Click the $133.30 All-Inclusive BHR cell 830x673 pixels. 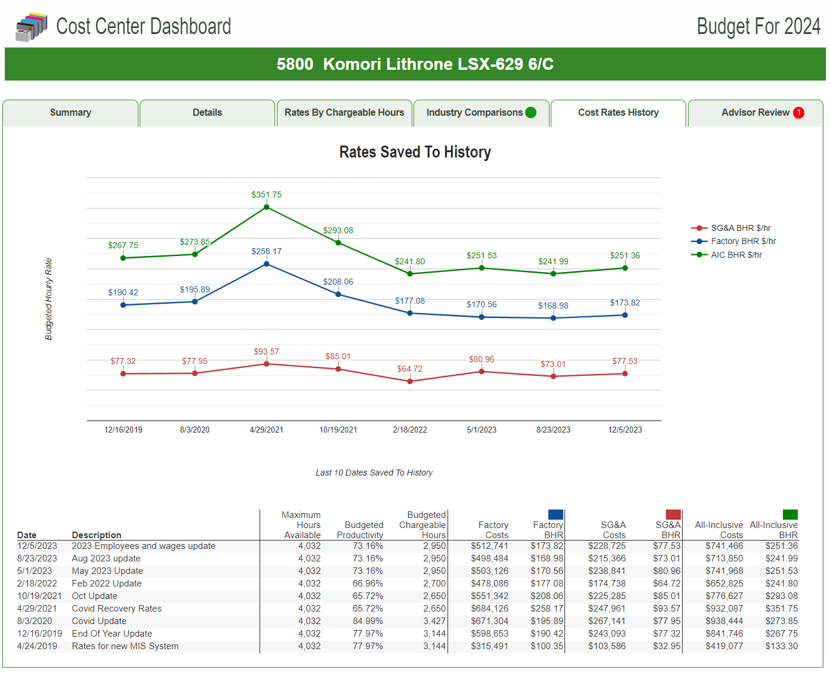click(x=782, y=646)
